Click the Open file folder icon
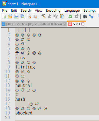99x121 pixels. [x=10, y=16]
